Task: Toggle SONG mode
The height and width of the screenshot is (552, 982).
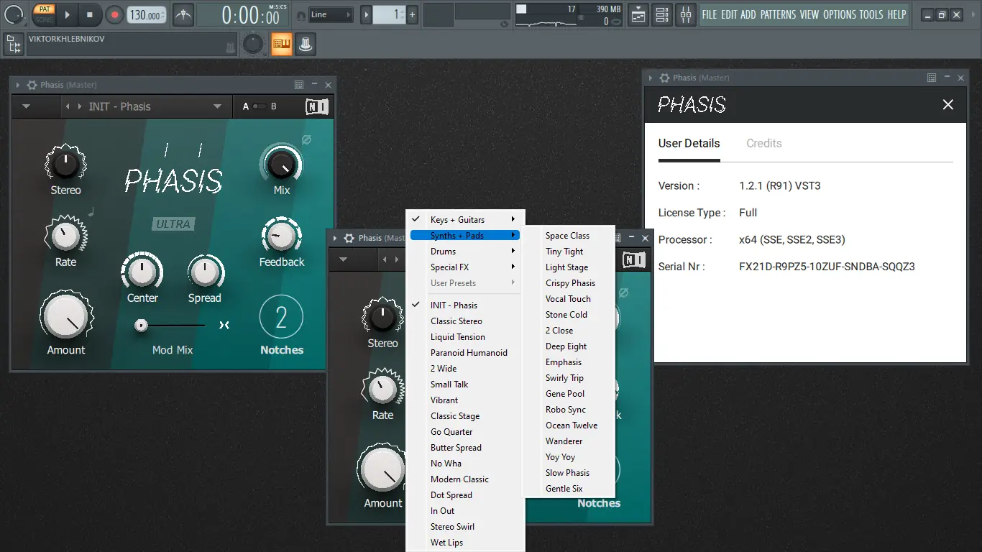Action: (x=45, y=19)
